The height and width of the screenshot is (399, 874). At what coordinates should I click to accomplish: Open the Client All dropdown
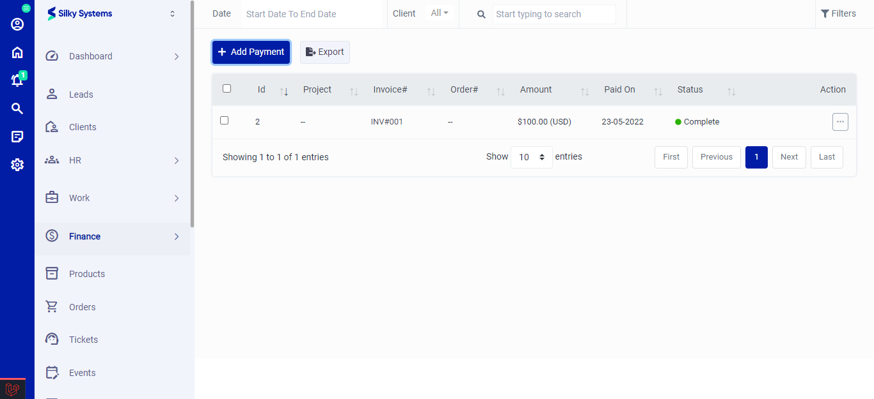pyautogui.click(x=440, y=13)
